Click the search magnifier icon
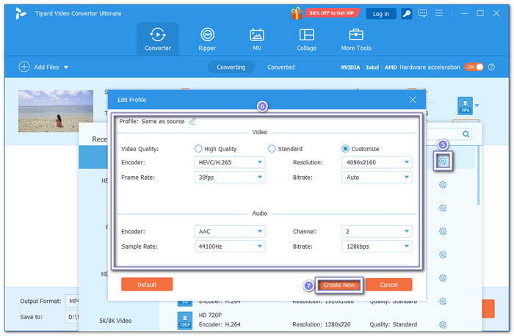 coord(466,134)
